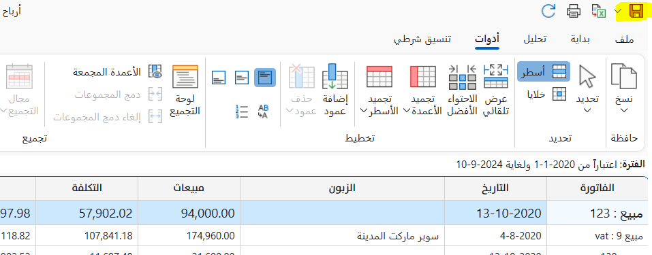652x255 pixels.
Task: Switch to the تحليل tab
Action: (x=534, y=39)
